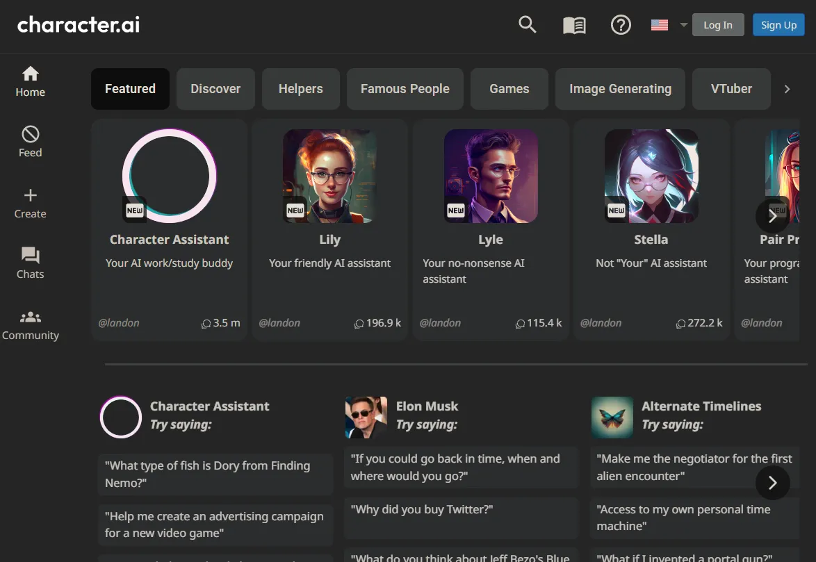Viewport: 816px width, 562px height.
Task: Open creator profile @landon under Lily
Action: [x=279, y=322]
